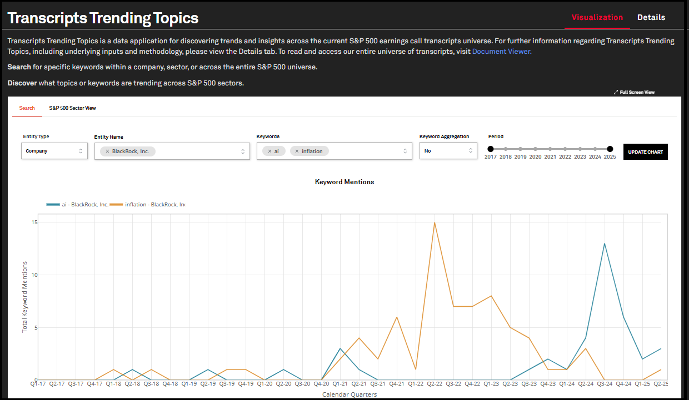Select the Visualization tab
This screenshot has width=689, height=400.
597,17
